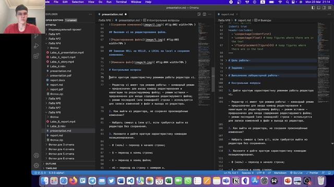Open Customize Layout icon in title bar

click(329, 8)
